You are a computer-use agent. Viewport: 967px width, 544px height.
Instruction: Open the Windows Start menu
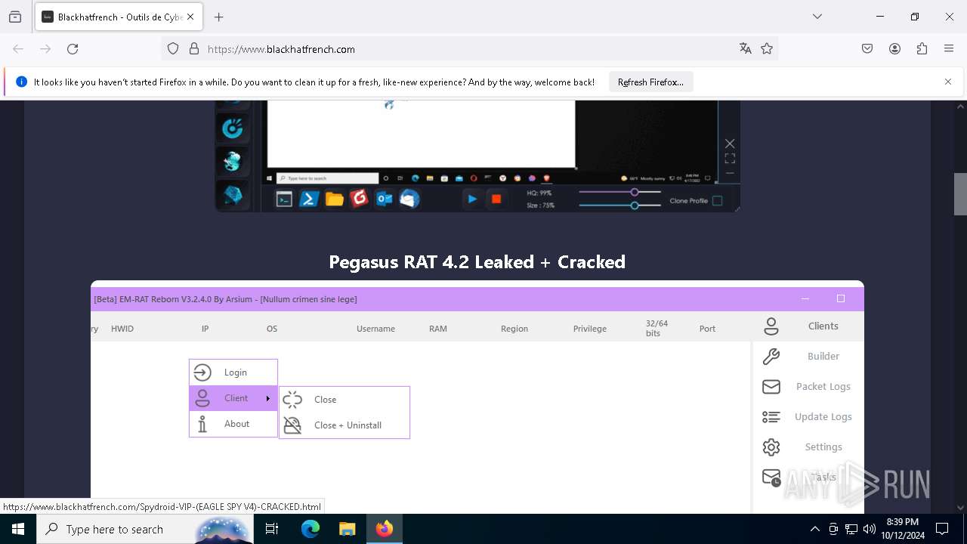(18, 529)
